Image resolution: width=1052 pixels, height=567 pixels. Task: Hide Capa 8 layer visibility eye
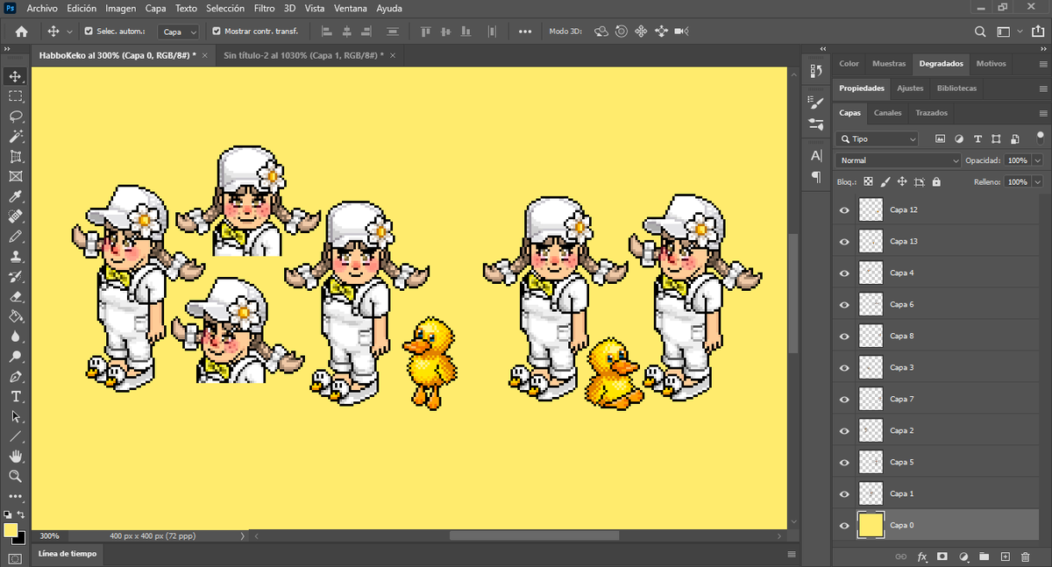click(844, 337)
